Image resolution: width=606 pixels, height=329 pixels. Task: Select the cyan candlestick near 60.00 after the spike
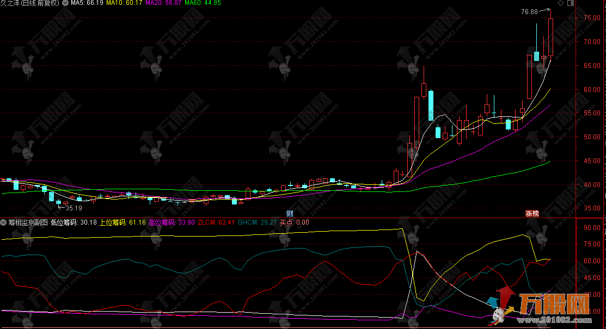pos(431,105)
